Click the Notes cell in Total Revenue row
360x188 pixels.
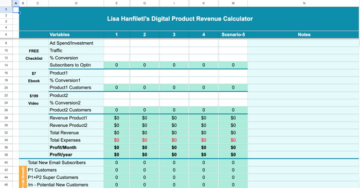click(x=304, y=132)
